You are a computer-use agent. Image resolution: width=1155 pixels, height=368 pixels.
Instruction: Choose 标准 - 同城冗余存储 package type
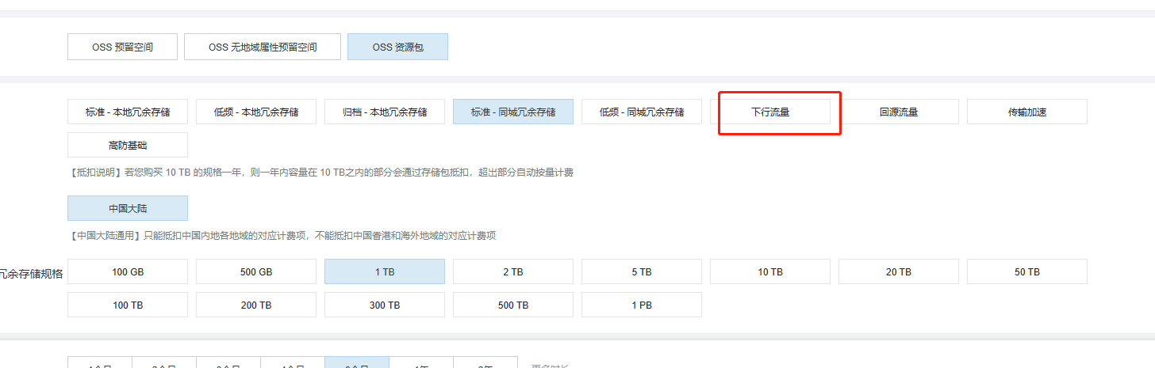point(513,112)
